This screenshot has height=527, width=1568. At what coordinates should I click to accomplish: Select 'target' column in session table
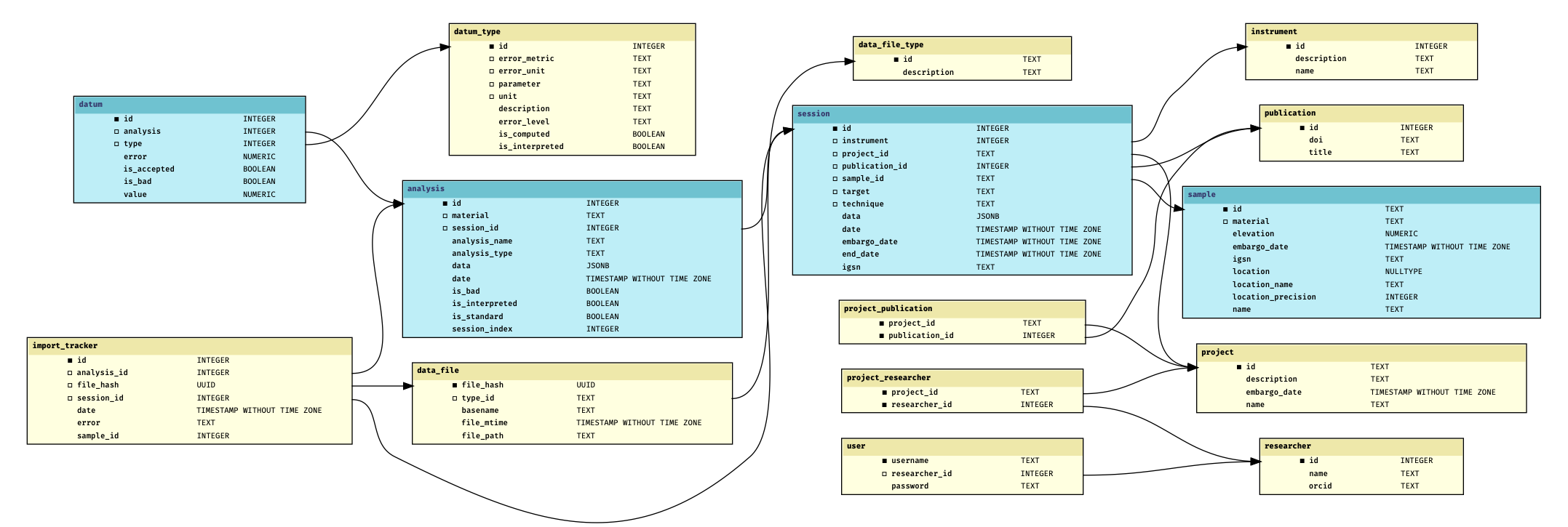856,192
